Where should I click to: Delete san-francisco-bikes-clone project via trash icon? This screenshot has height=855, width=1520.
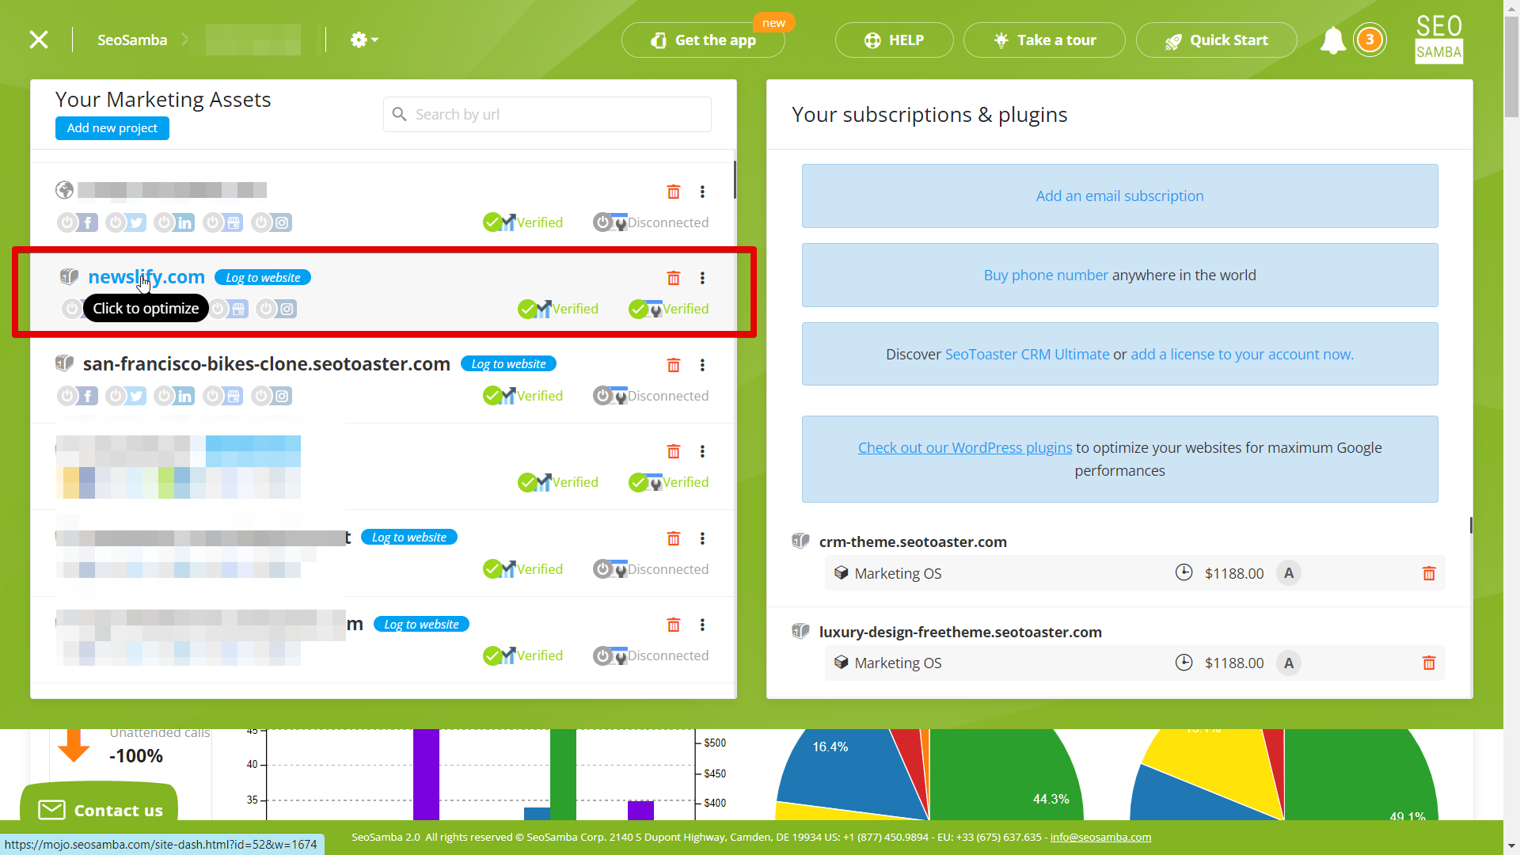point(674,365)
